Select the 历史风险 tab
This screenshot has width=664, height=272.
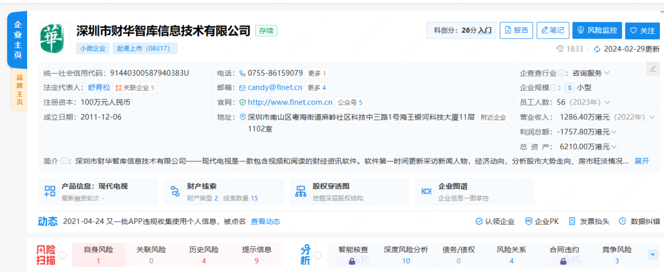(x=204, y=255)
